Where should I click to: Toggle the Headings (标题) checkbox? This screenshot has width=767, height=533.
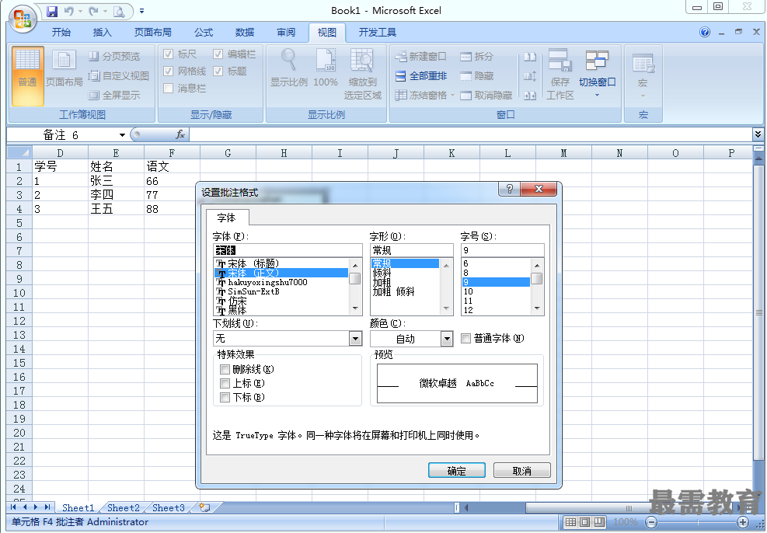pyautogui.click(x=218, y=71)
